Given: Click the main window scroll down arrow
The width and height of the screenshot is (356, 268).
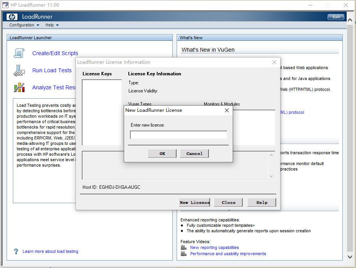Looking at the screenshot, I should click(350, 257).
